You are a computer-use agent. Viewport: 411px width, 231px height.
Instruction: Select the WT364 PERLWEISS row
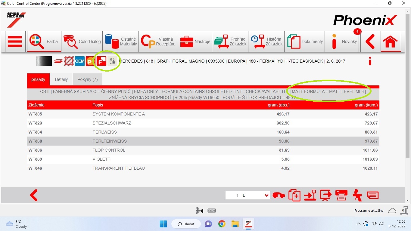click(x=203, y=132)
